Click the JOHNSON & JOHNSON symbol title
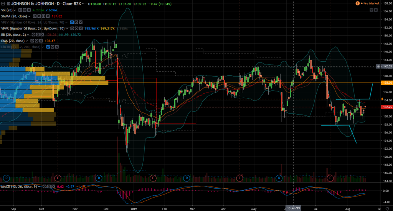Screen dimensions: 393x211 click(x=33, y=4)
